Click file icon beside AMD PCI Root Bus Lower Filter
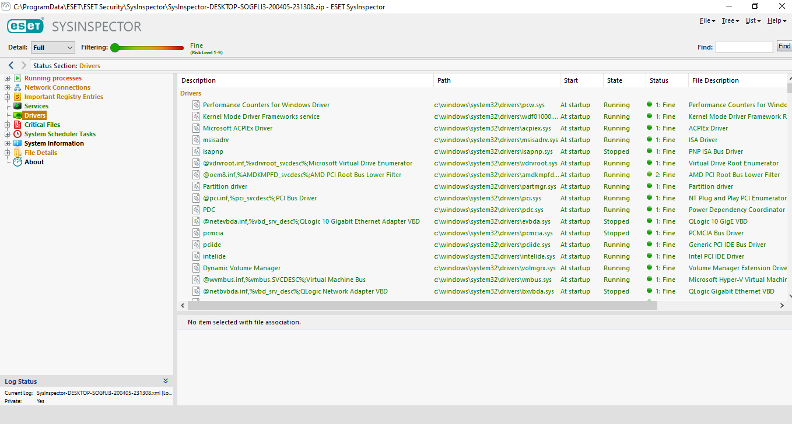Viewport: 792px width, 424px height. pyautogui.click(x=196, y=175)
